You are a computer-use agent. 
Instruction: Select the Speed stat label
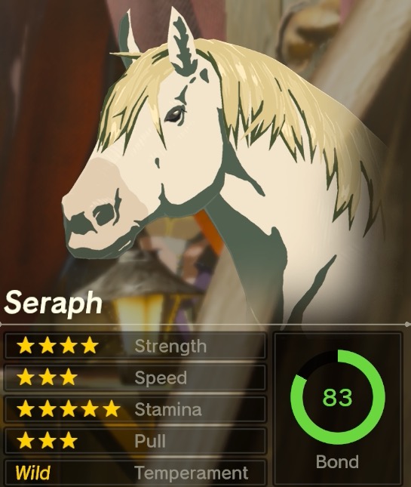point(161,378)
